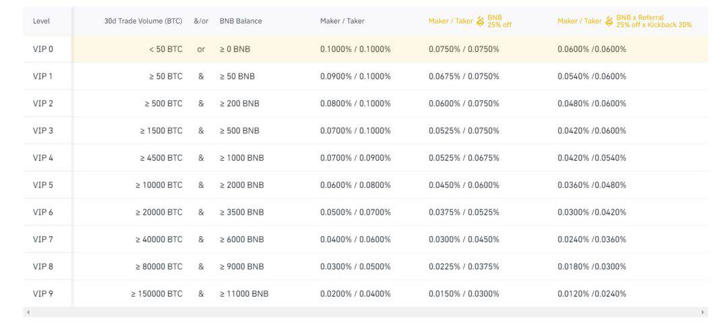Click the BNB logo beside "BNB x Referral" header
The image size is (728, 331).
point(609,21)
